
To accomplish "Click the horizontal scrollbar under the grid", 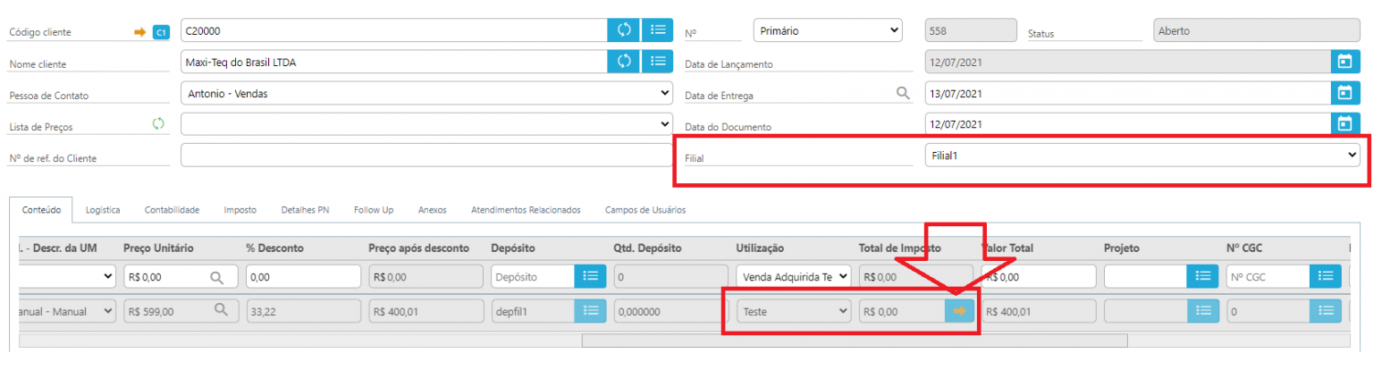I will pos(854,341).
